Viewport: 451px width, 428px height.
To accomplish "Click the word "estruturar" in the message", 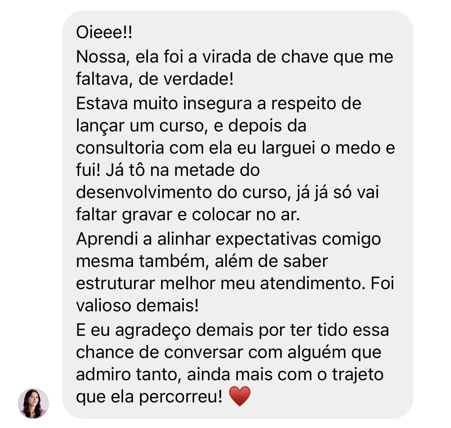I will (x=116, y=283).
